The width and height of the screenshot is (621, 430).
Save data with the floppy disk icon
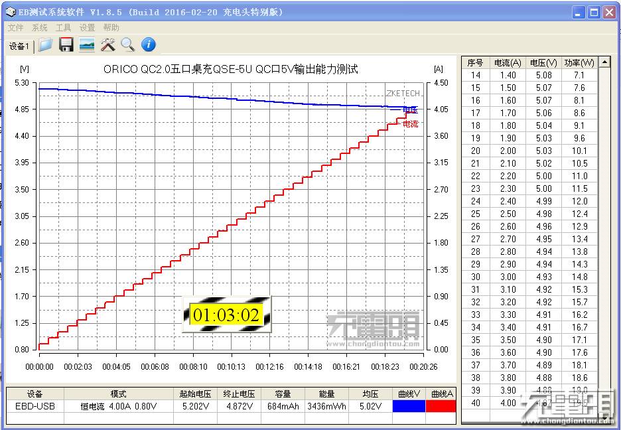point(66,44)
